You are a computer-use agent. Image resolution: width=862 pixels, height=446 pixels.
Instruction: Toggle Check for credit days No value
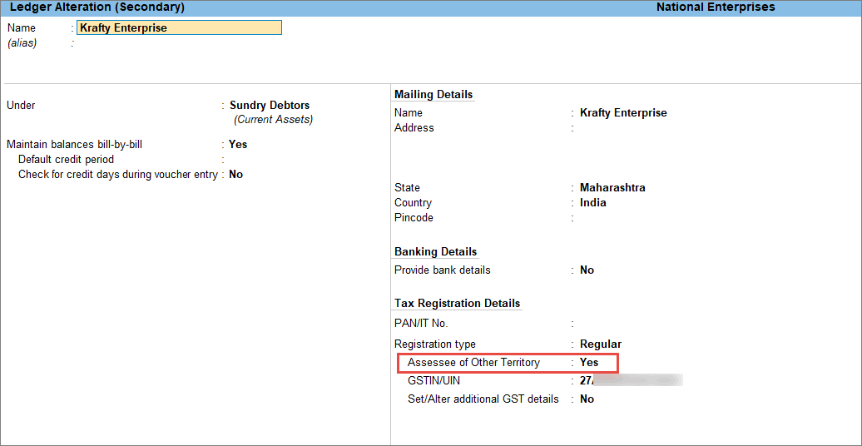point(235,175)
